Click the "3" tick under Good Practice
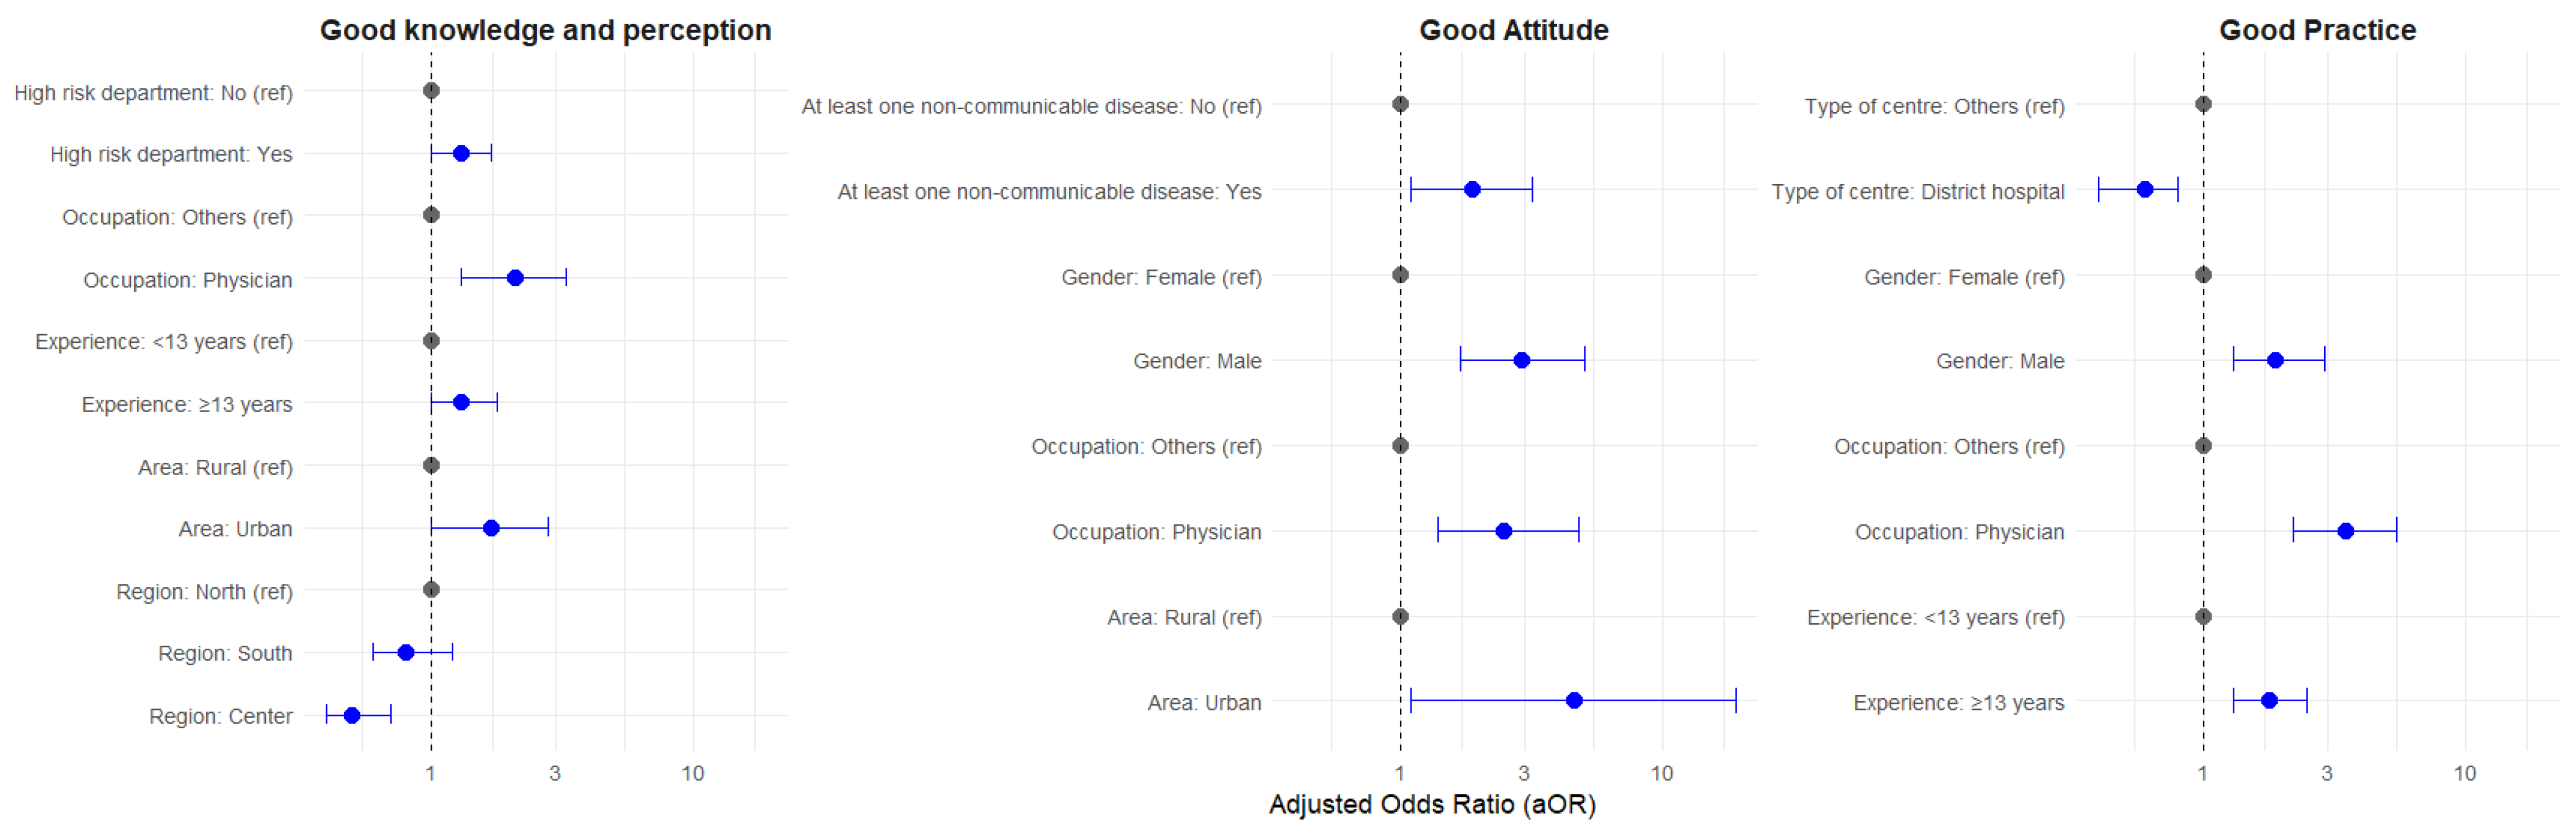The height and width of the screenshot is (836, 2576). [x=2326, y=773]
